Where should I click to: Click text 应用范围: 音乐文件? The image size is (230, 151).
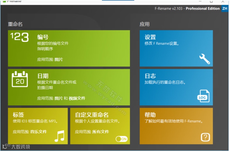coord(30,132)
